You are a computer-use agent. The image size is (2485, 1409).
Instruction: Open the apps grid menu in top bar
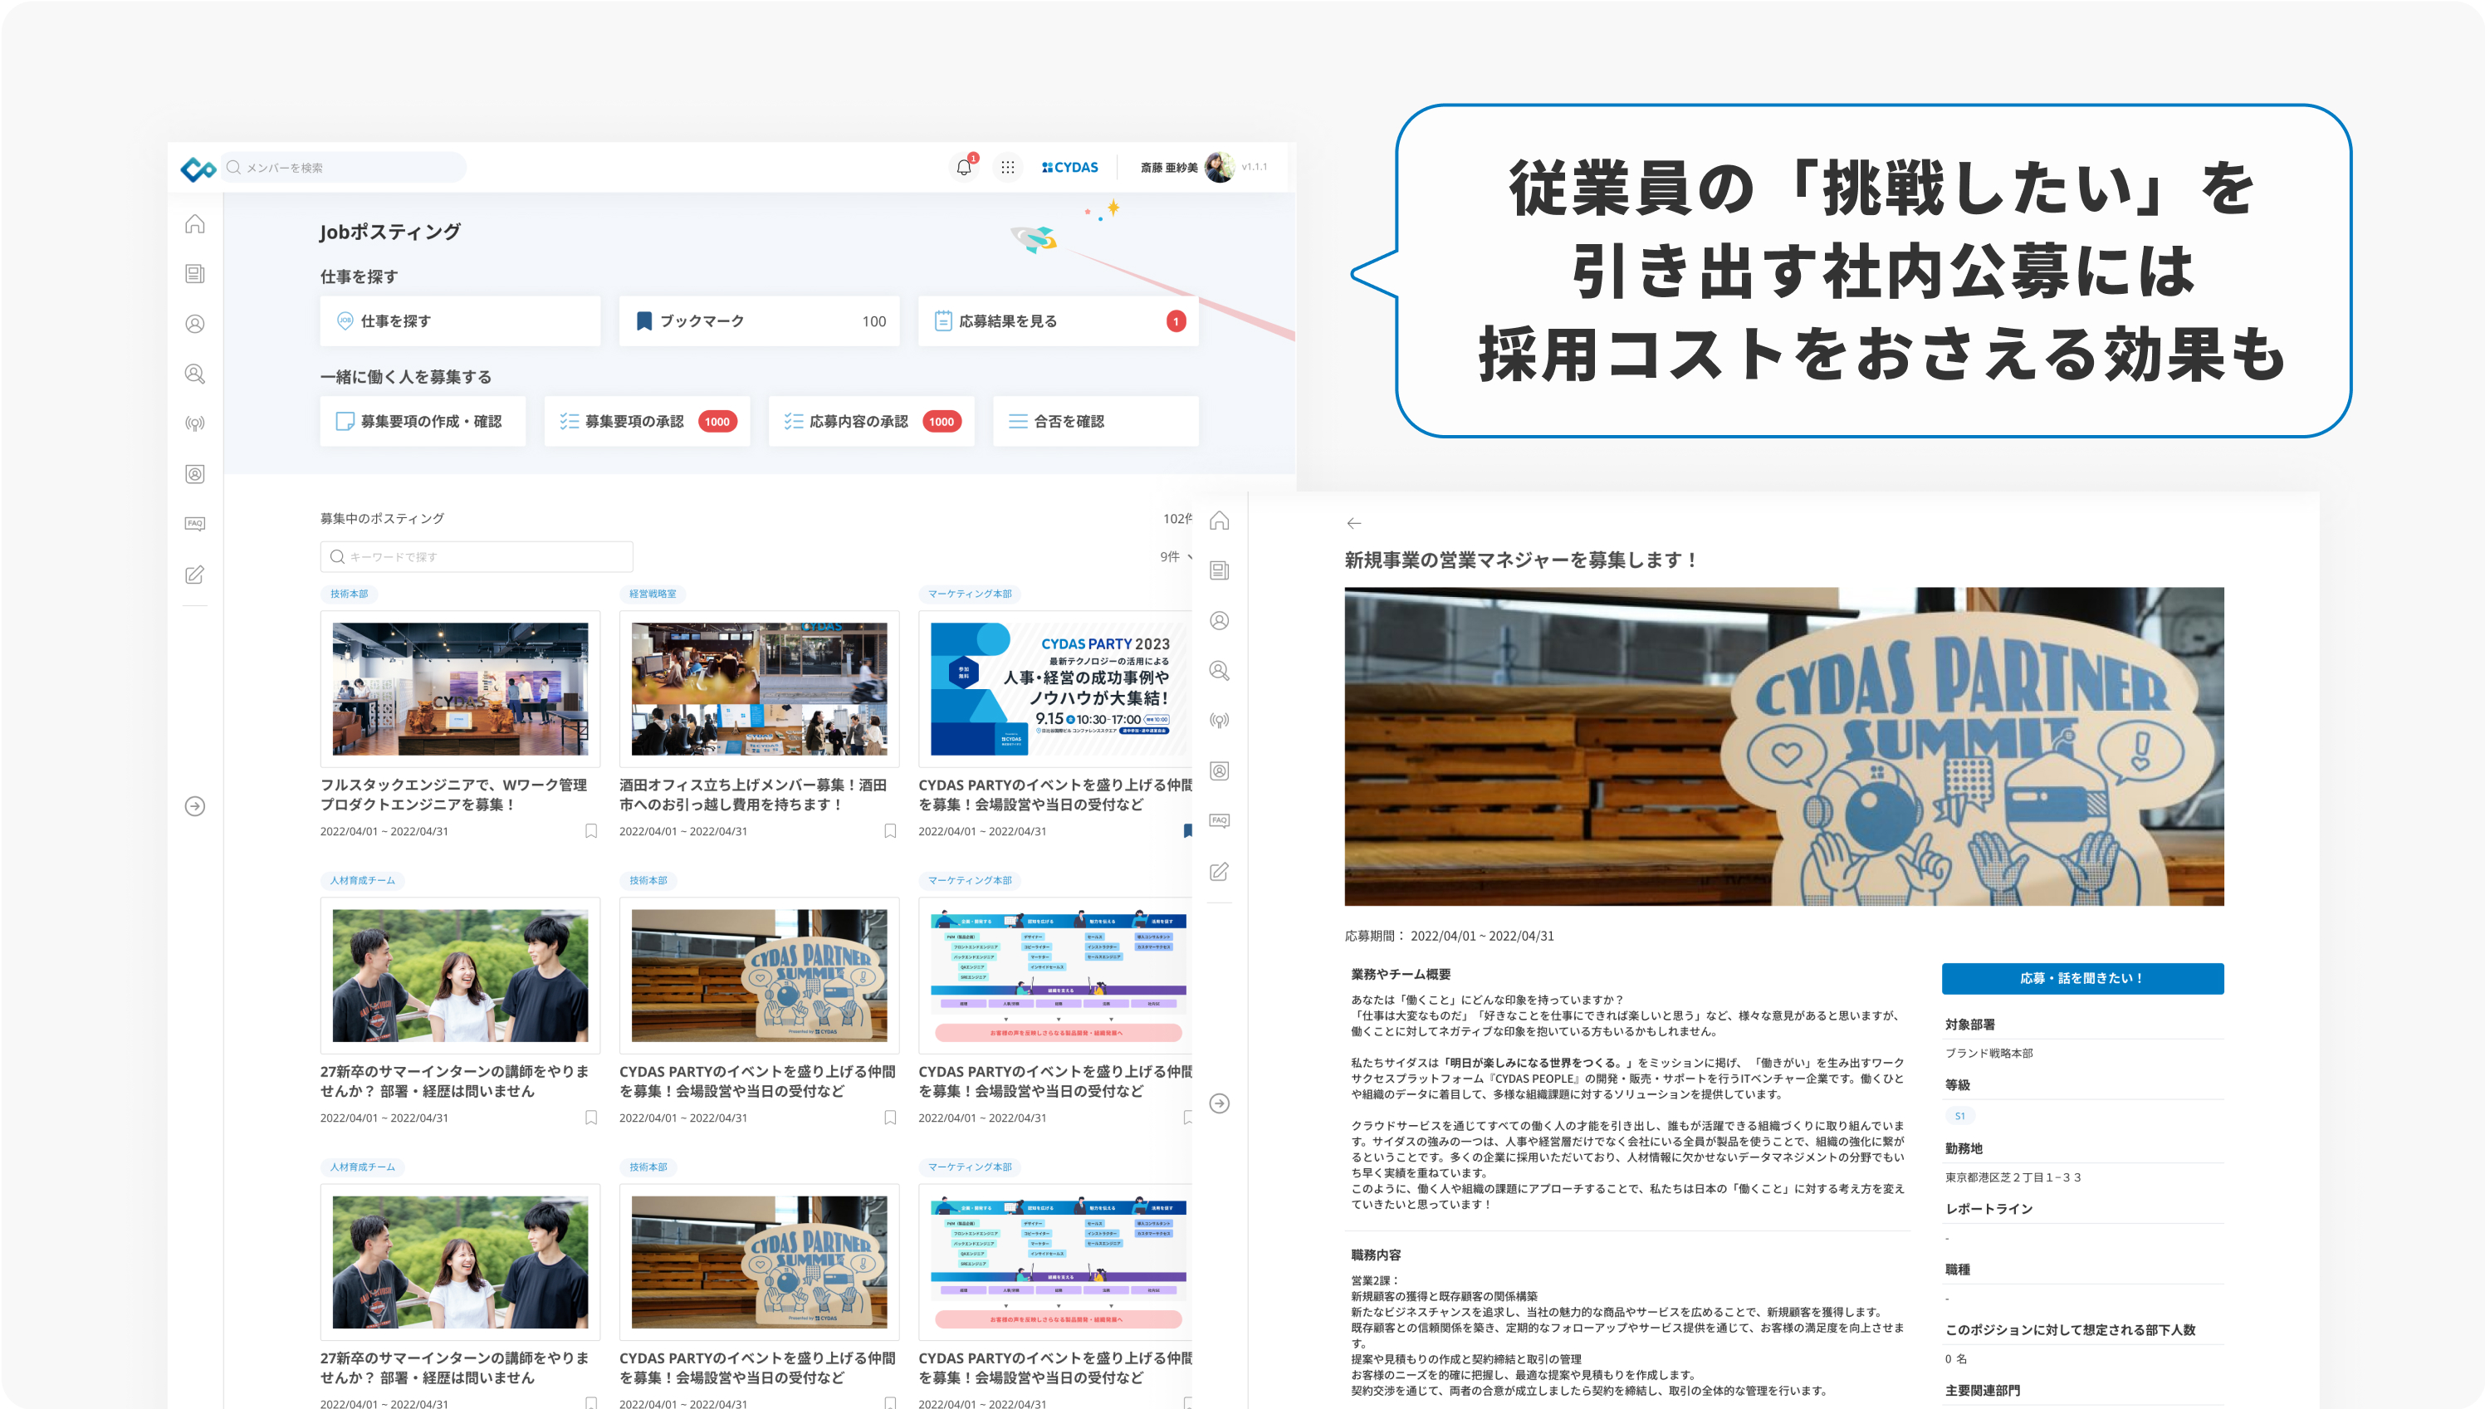pyautogui.click(x=1007, y=168)
